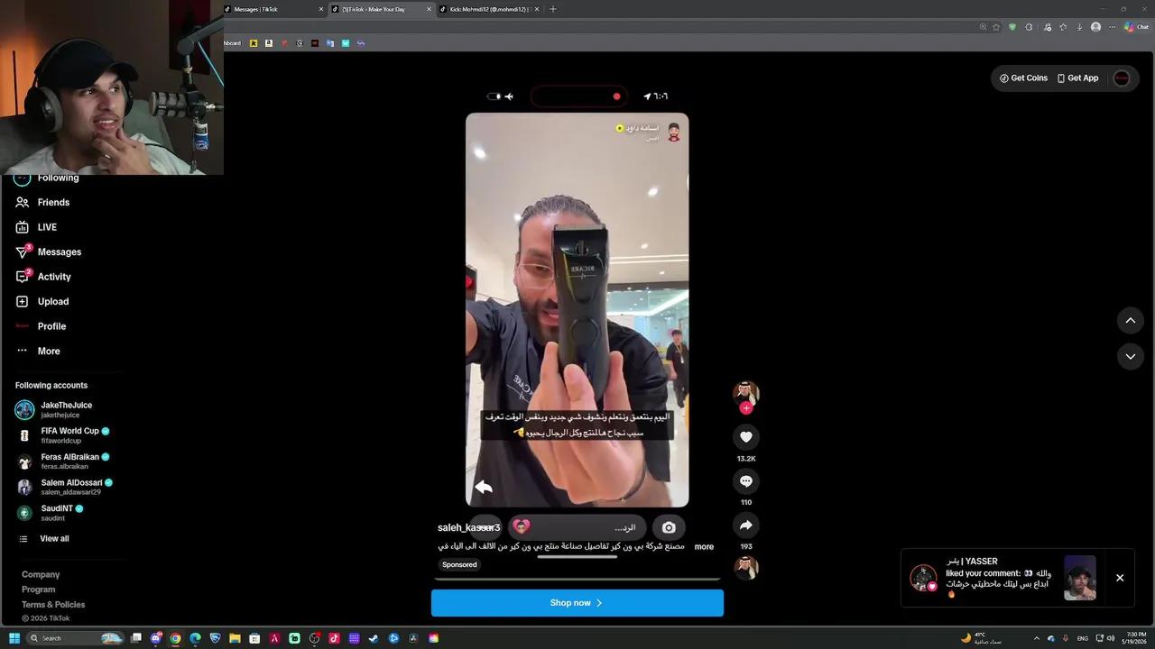Switch to the Kick Mohmdi12 browser tab
The width and height of the screenshot is (1155, 649).
[489, 9]
